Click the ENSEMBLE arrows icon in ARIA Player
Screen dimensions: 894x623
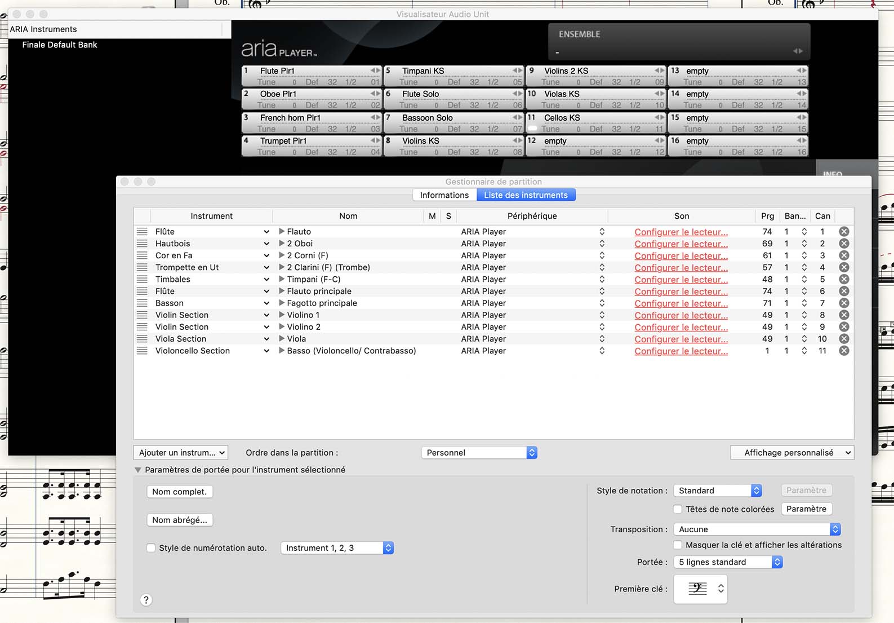coord(798,51)
